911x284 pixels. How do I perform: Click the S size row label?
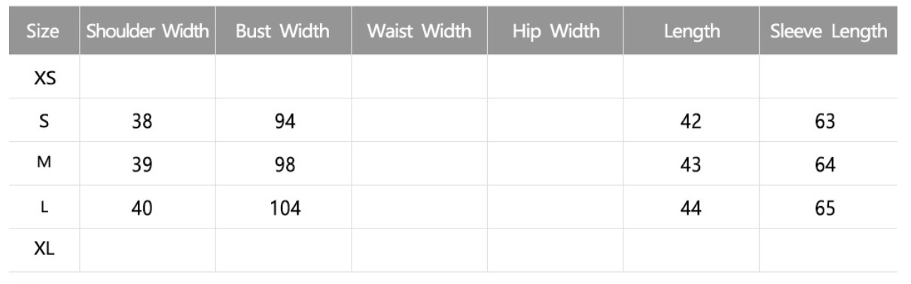tap(44, 122)
